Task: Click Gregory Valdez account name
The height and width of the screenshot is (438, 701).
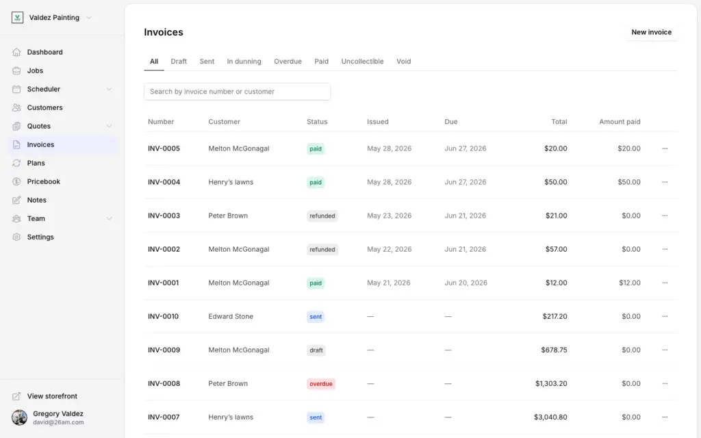Action: point(58,413)
